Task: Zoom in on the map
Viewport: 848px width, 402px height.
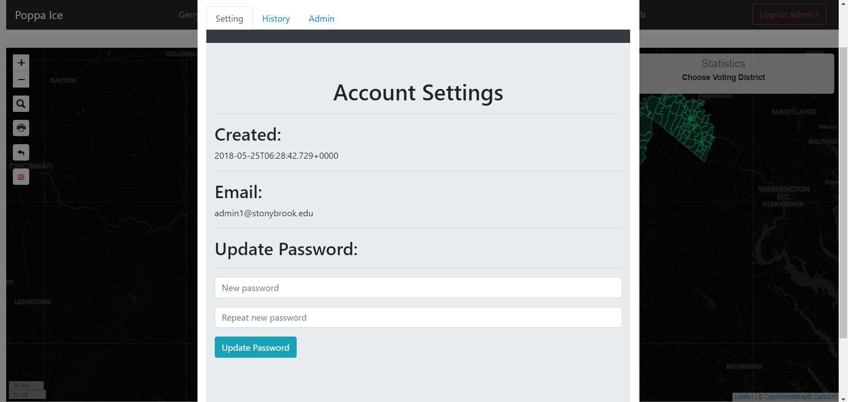Action: pos(21,63)
